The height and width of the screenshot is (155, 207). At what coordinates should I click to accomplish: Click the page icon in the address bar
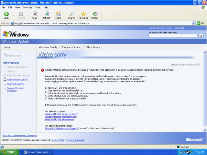click(x=12, y=23)
